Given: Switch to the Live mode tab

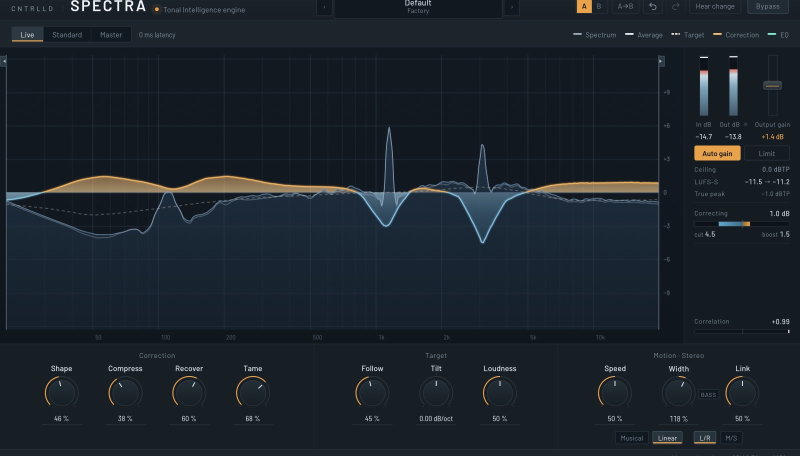Looking at the screenshot, I should click(x=27, y=34).
